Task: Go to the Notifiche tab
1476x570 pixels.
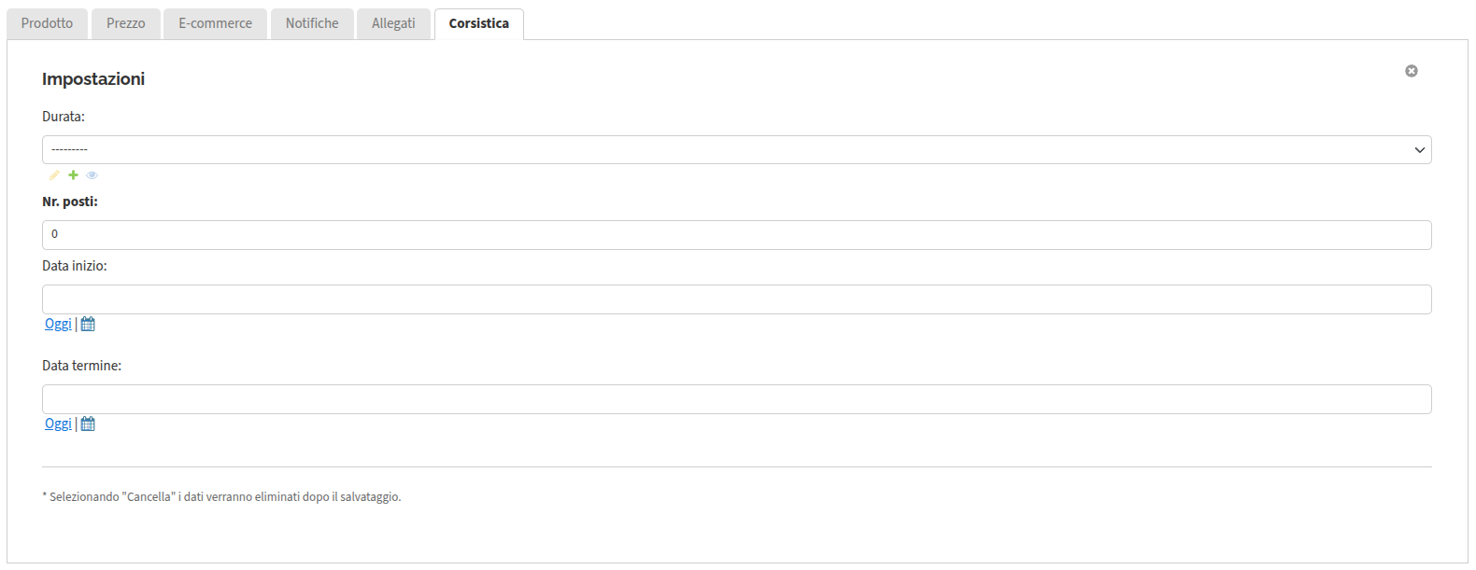Action: pos(312,23)
